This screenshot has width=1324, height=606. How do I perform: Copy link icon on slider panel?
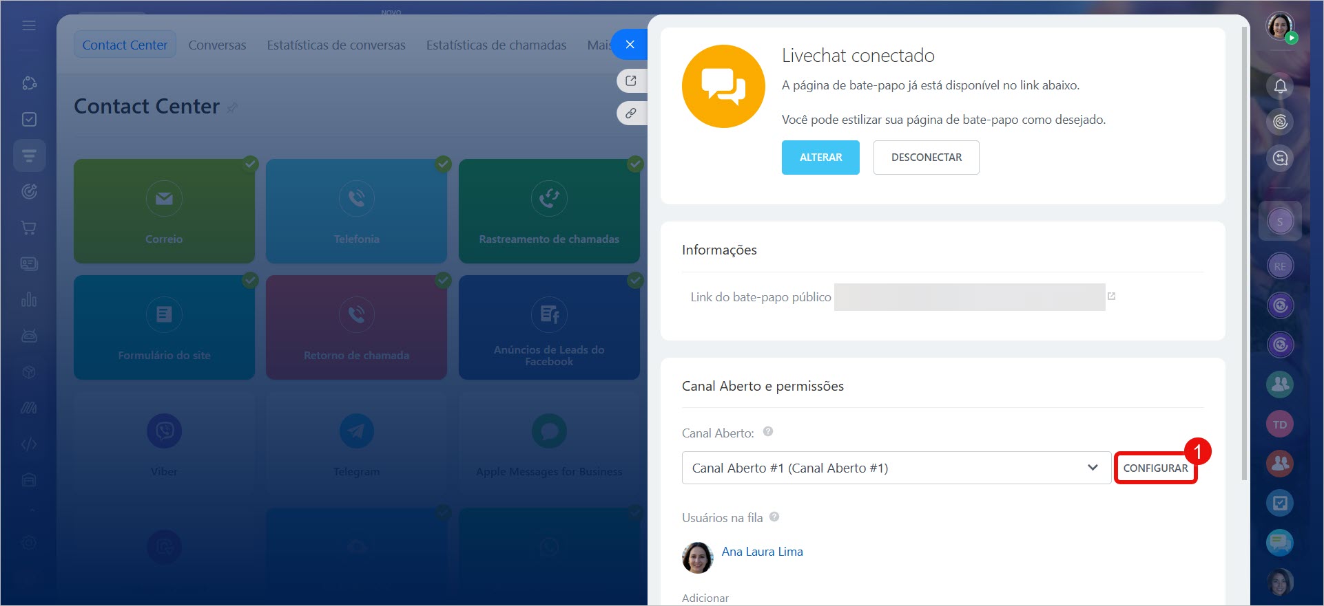coord(630,113)
